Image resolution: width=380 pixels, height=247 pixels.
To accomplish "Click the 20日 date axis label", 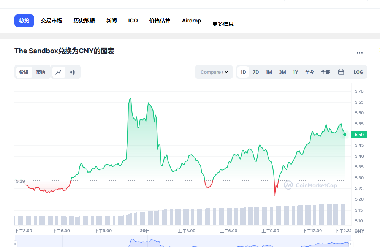I will pyautogui.click(x=145, y=231).
